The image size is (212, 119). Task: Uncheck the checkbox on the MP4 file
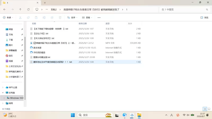(35, 43)
